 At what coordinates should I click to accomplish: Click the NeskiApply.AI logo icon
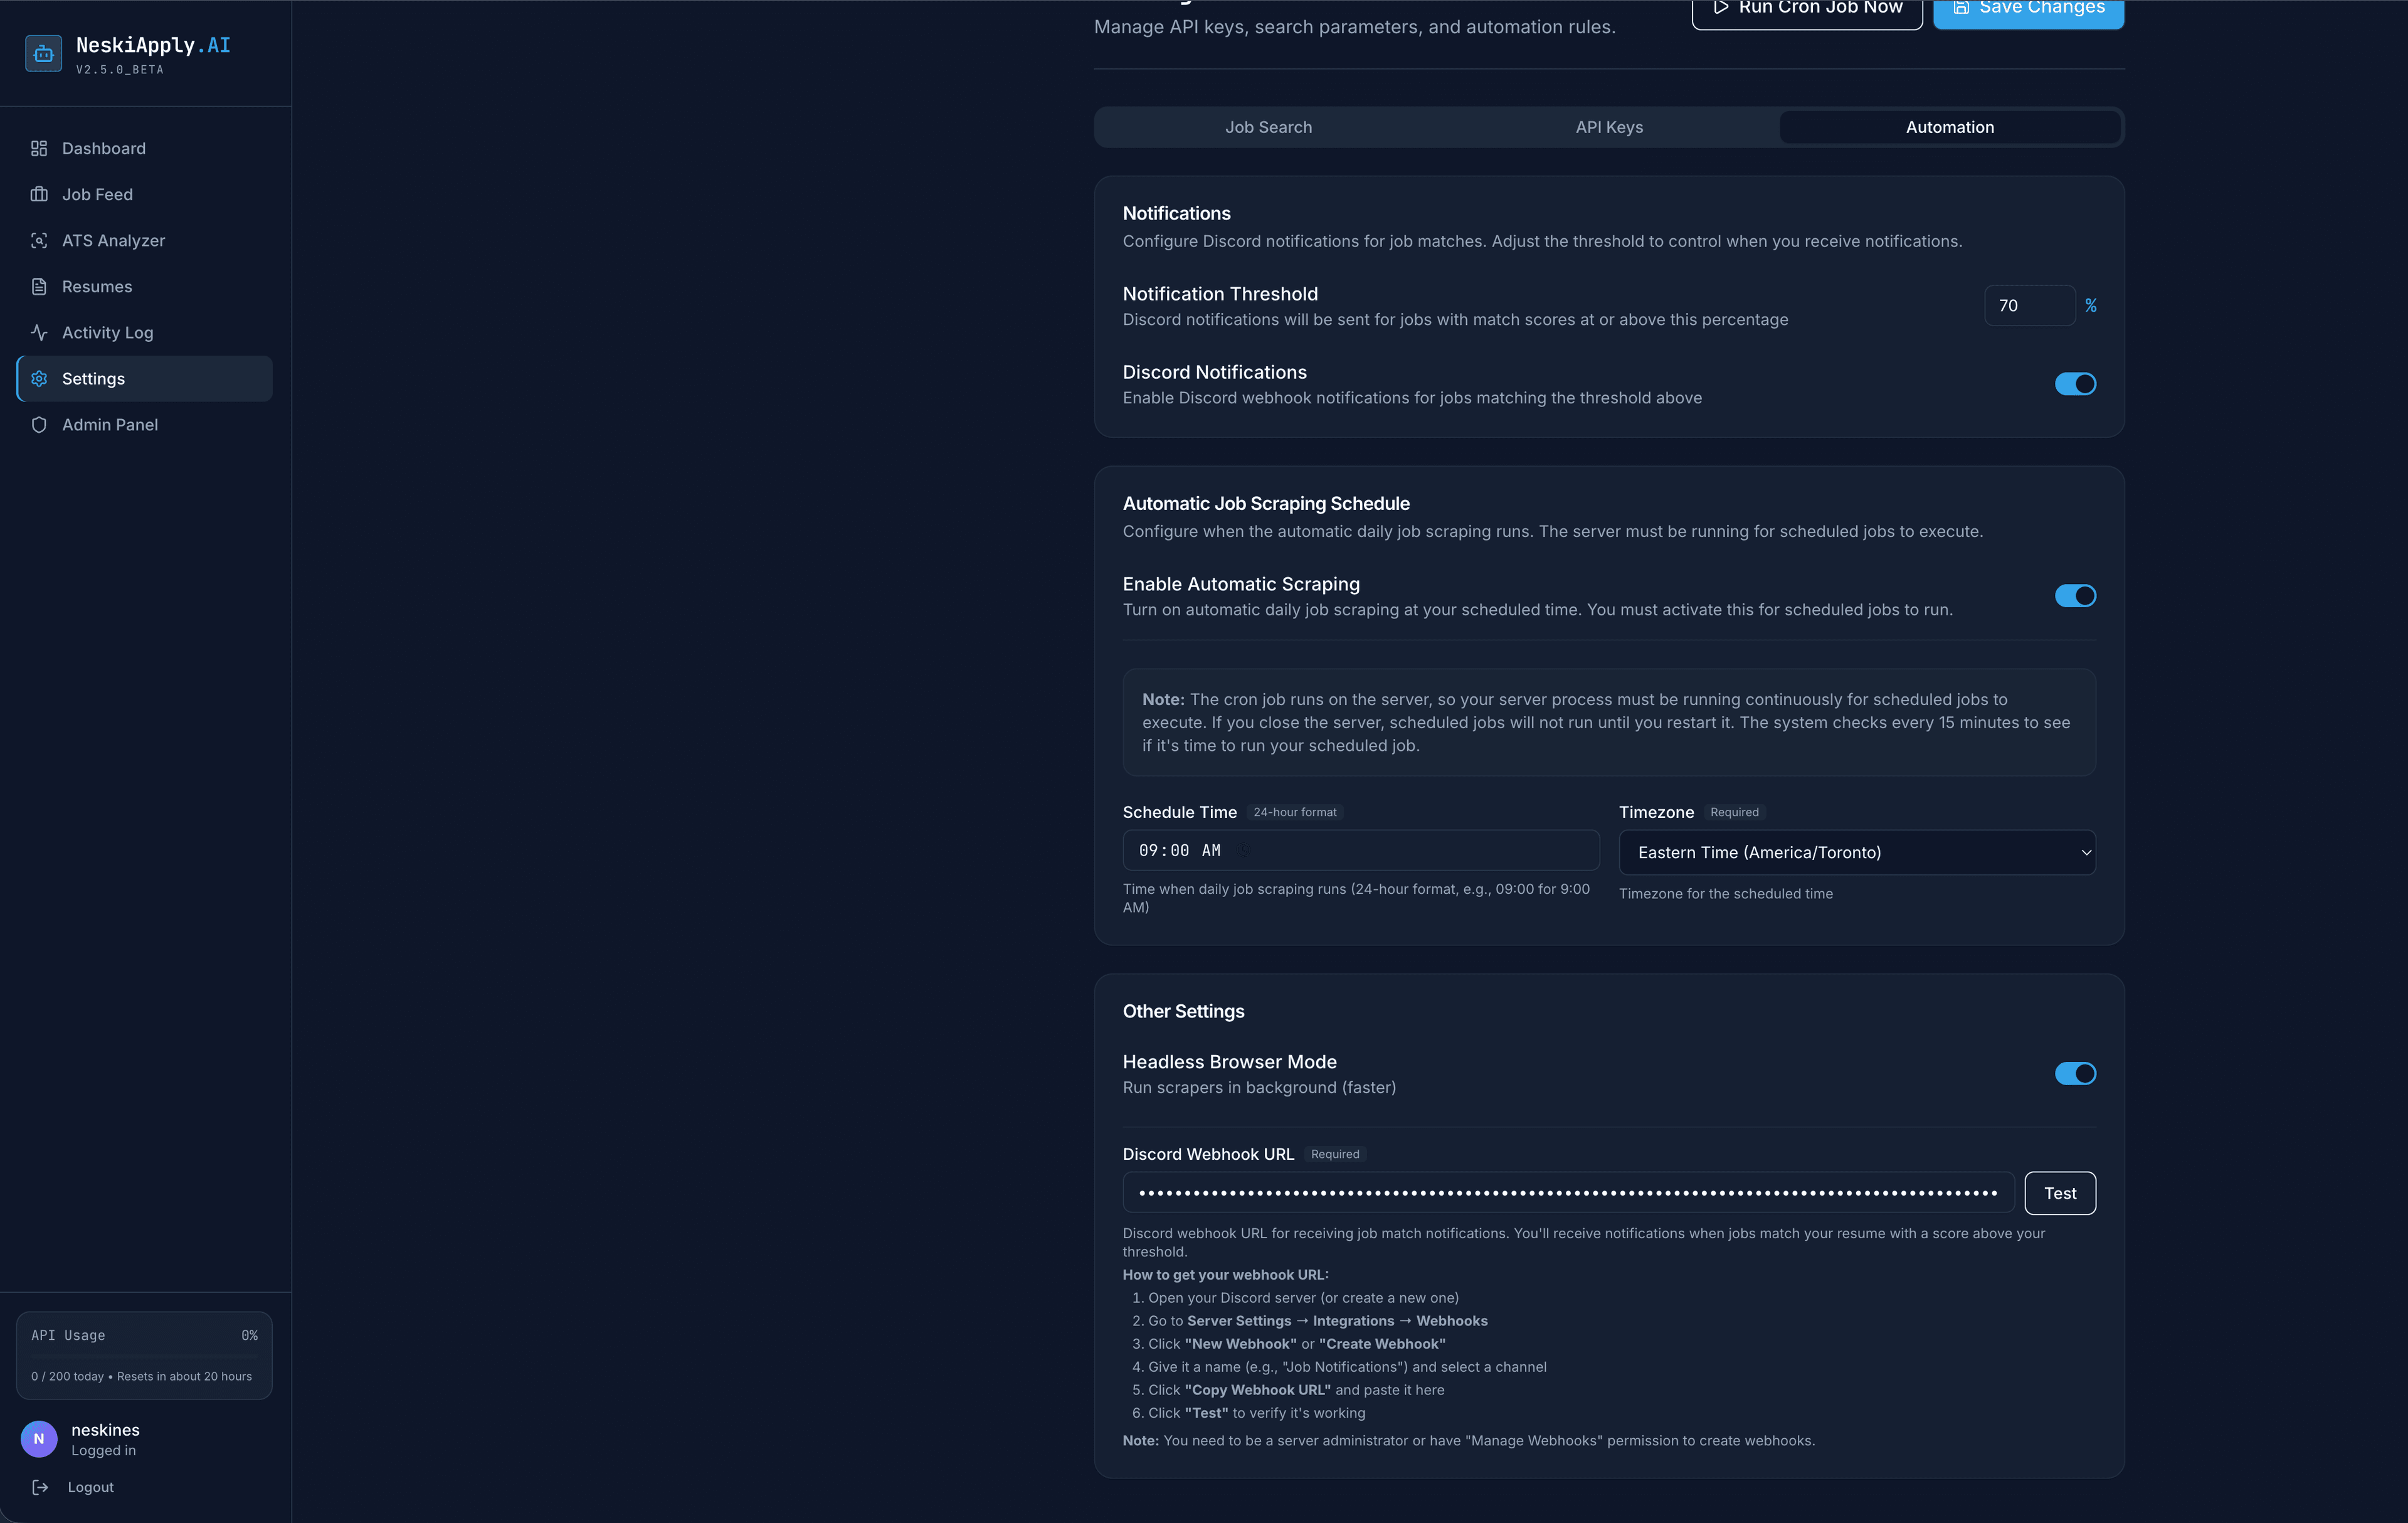pos(42,53)
